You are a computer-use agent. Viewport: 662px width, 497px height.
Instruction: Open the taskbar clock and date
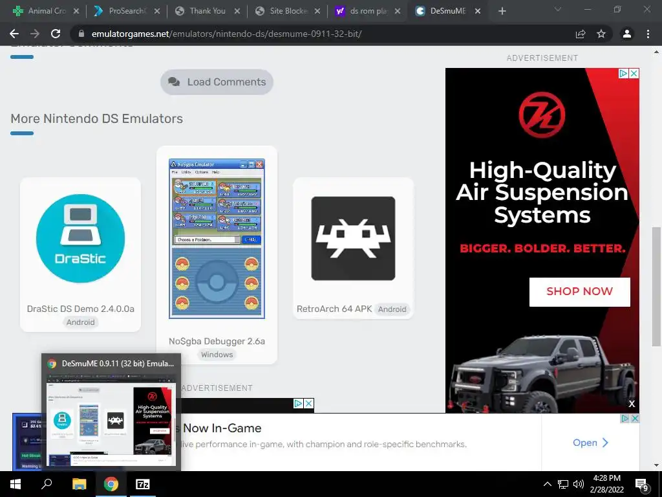coord(607,484)
